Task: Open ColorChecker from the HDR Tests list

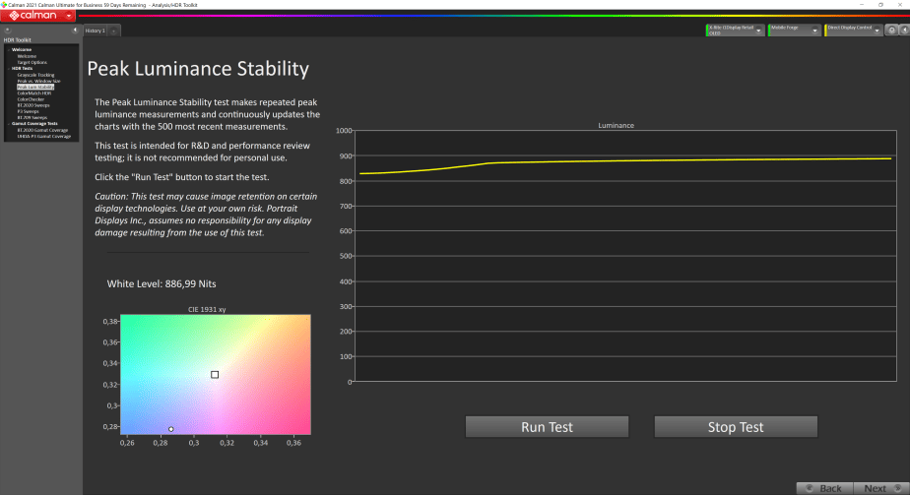Action: 31,99
